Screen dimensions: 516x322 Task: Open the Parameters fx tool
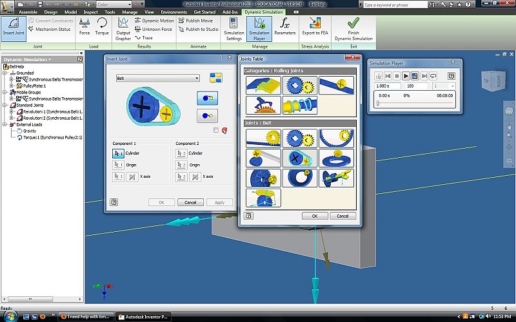(x=284, y=26)
